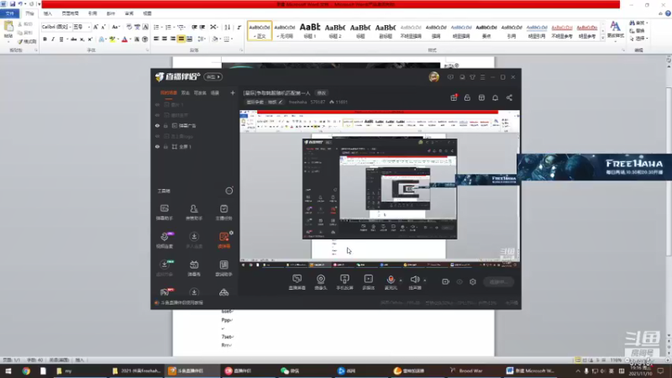
Task: Show the hidden second source layer
Action: point(157,115)
